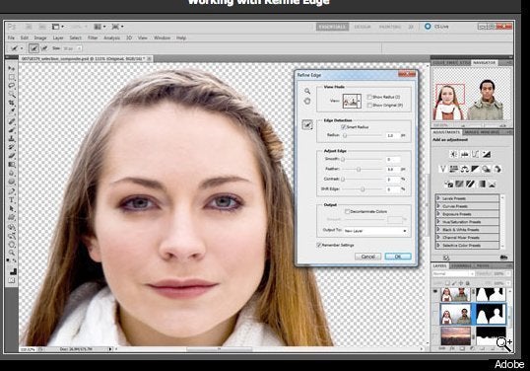This screenshot has width=530, height=371.
Task: Select the Refine Radius tool in the dialog
Action: click(307, 125)
